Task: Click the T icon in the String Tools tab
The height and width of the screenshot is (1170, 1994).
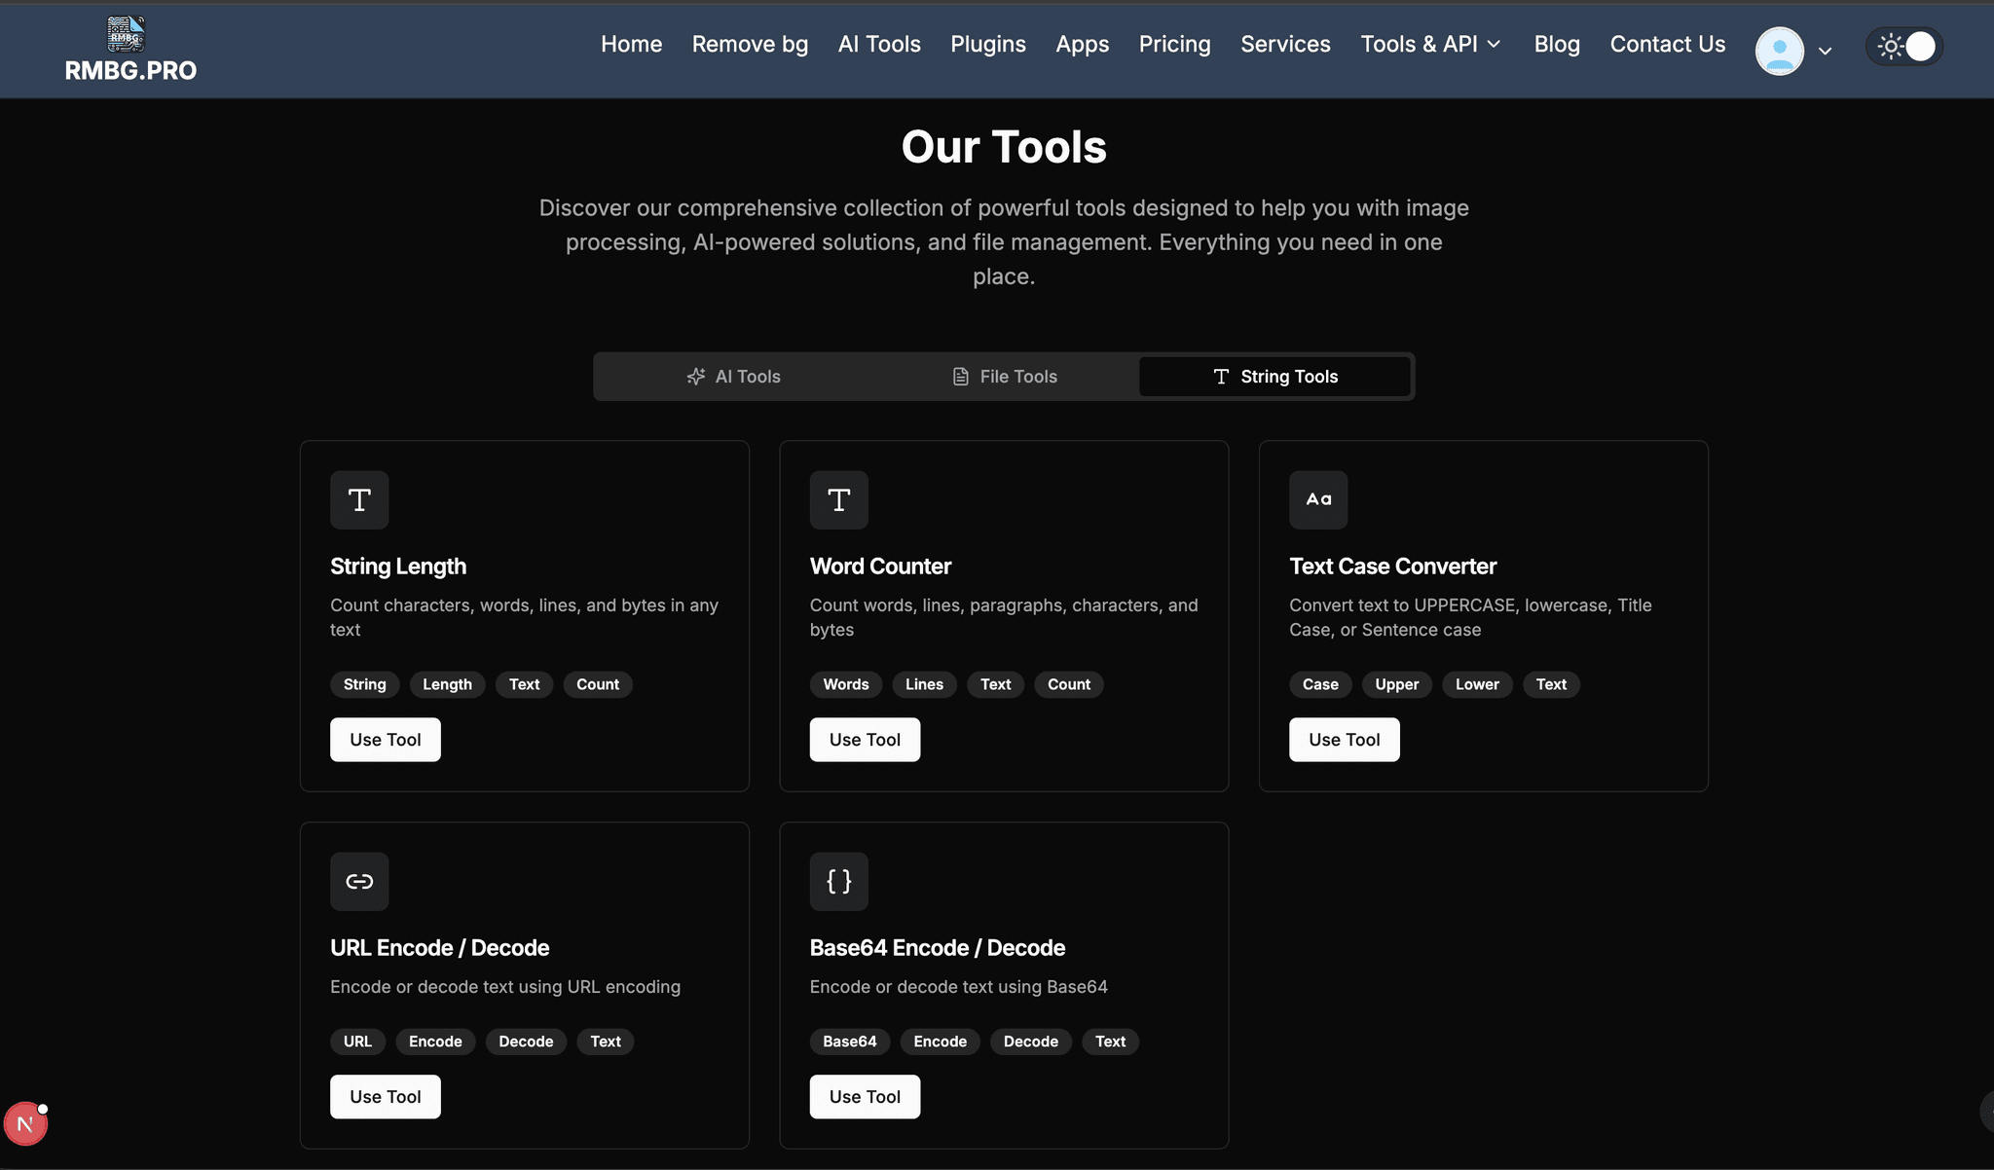Action: click(x=1220, y=376)
